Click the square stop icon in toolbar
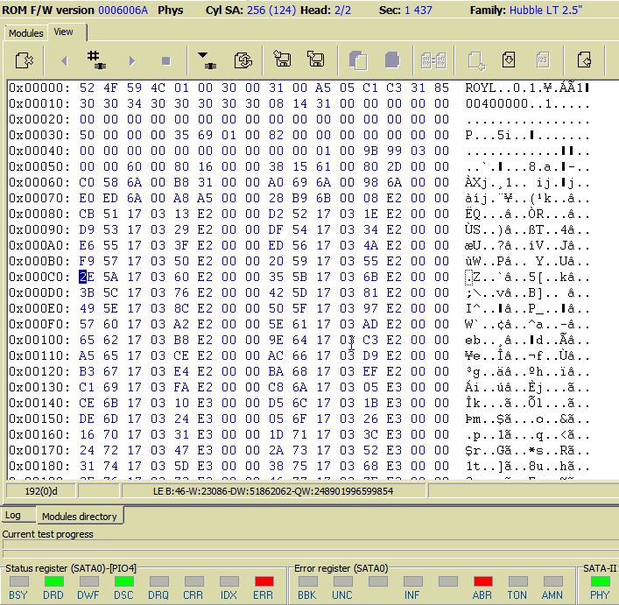 click(165, 60)
